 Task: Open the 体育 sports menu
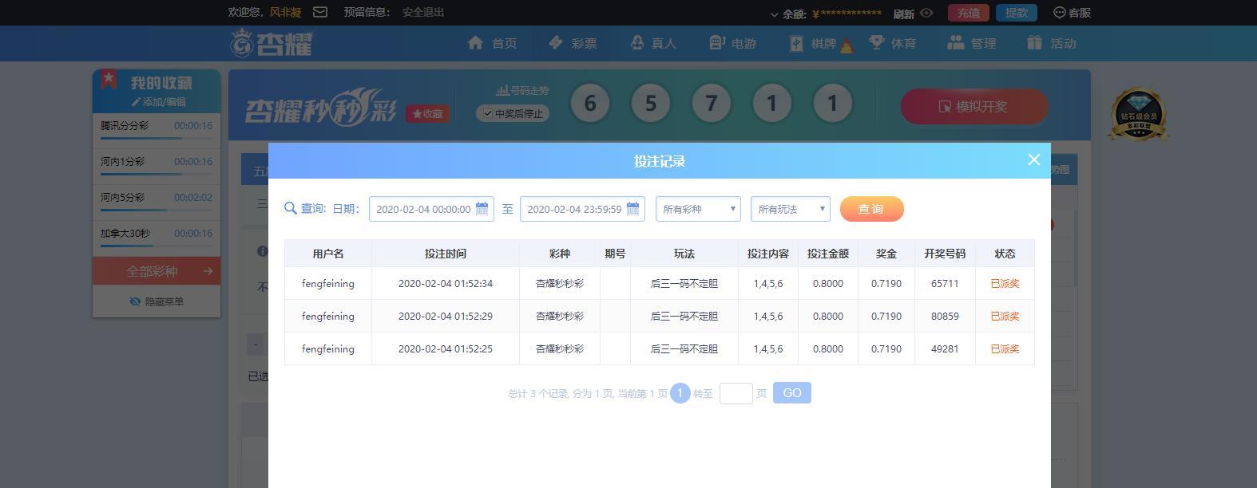[892, 43]
